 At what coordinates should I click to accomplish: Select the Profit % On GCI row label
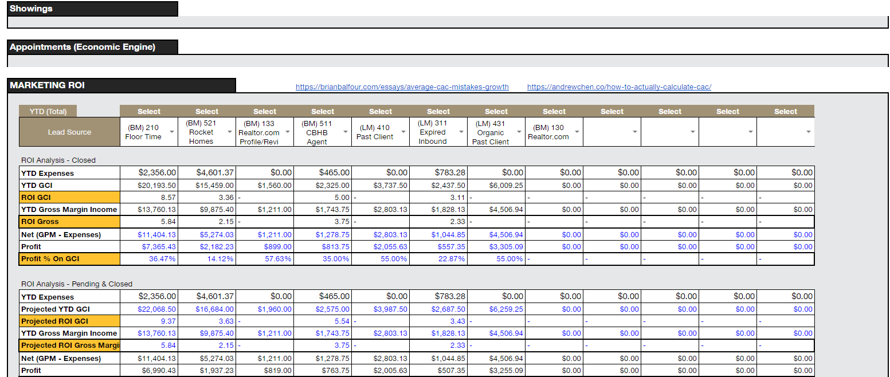69,258
